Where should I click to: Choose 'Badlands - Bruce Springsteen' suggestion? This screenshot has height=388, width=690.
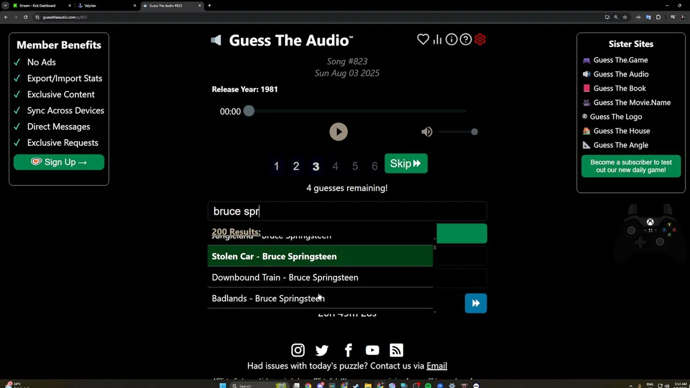(x=320, y=299)
